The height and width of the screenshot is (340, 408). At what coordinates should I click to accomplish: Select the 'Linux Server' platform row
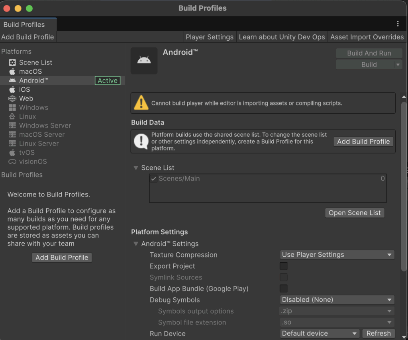click(63, 143)
